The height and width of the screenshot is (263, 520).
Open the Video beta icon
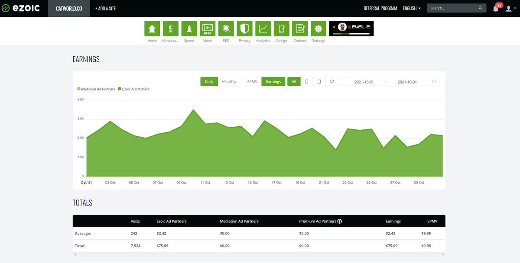point(208,29)
